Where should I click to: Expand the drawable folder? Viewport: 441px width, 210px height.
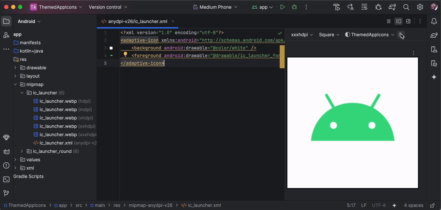(15, 68)
